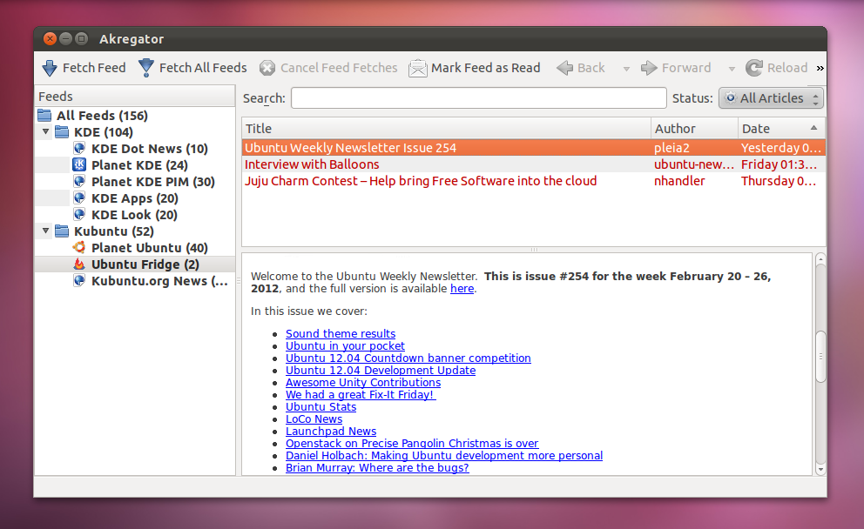Open Awesome Unity Contributions link
864x529 pixels.
click(x=362, y=382)
